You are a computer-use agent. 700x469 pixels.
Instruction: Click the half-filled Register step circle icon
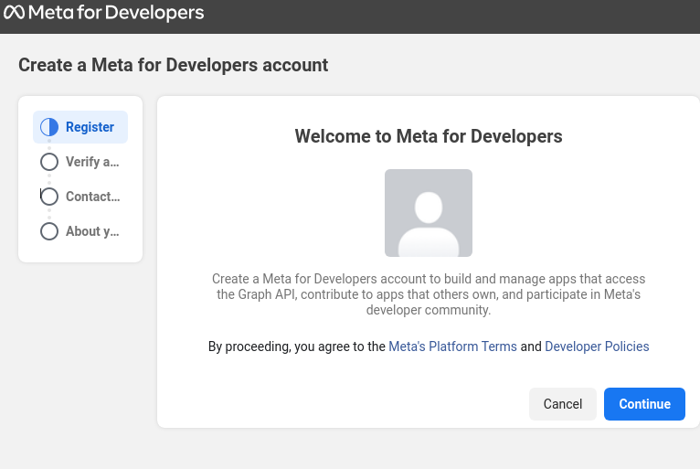click(x=49, y=127)
